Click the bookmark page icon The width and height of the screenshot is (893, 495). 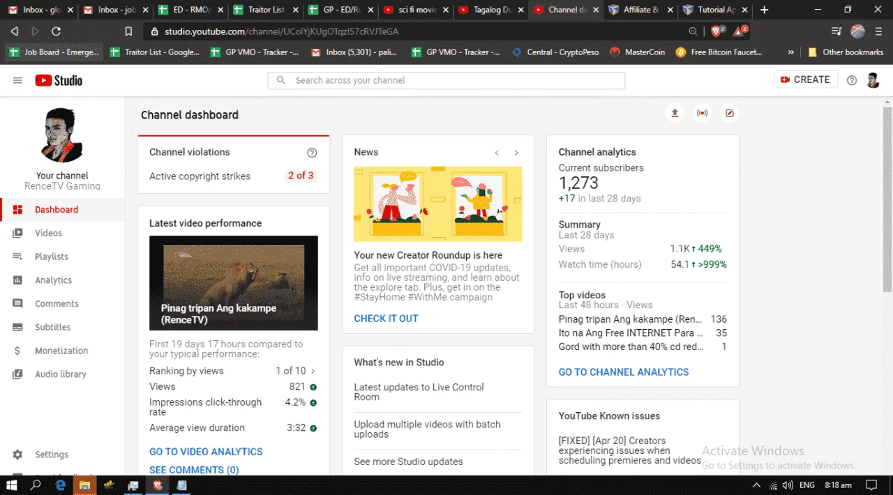[128, 31]
